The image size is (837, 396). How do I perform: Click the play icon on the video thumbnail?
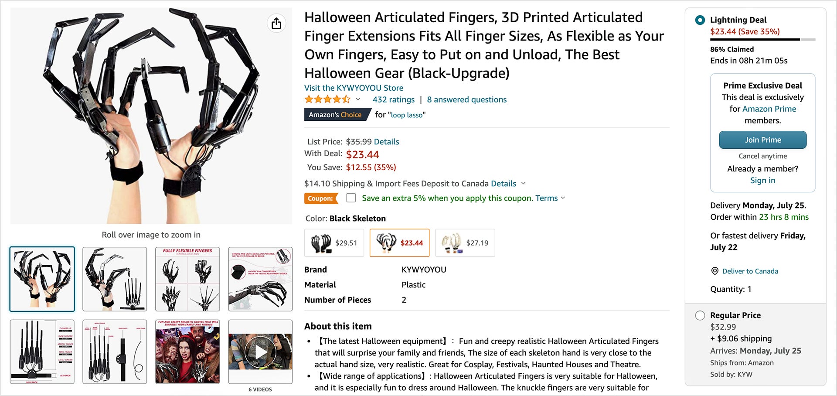tap(260, 352)
